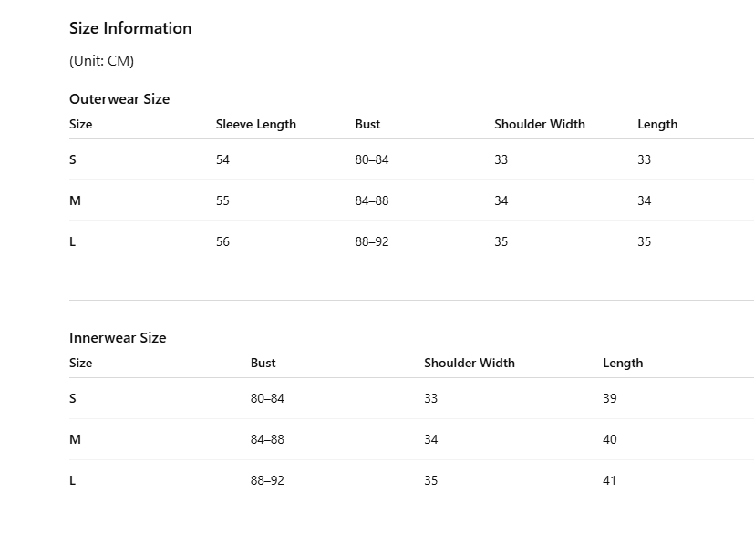Select outerwear size M row label
Viewport: 754px width, 533px height.
[75, 200]
